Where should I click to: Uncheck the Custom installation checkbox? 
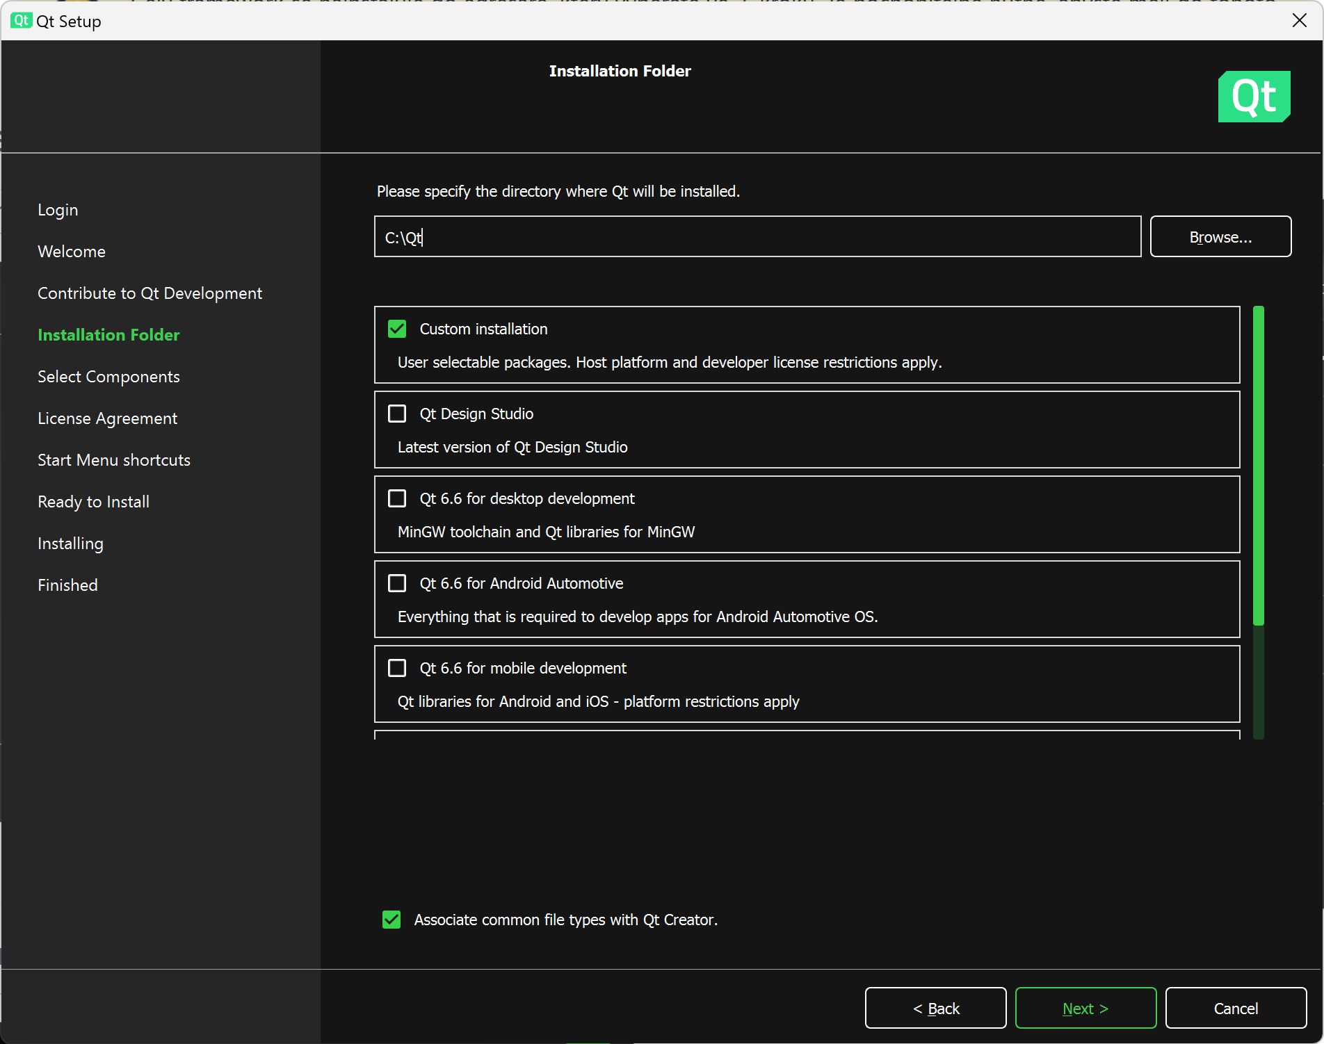tap(397, 329)
